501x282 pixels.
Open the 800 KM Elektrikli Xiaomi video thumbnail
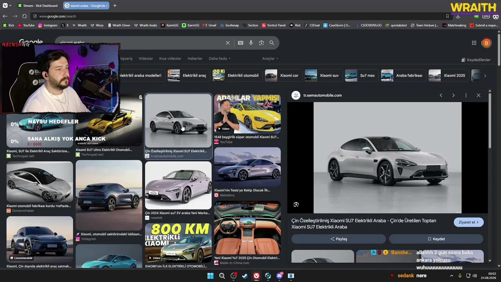178,243
